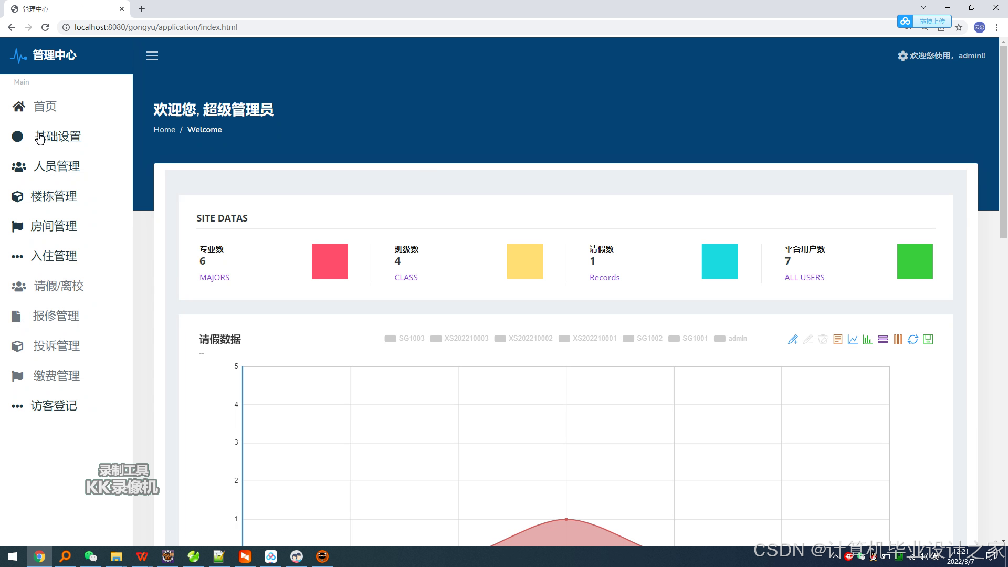Enable the mark line pencil tool
Image resolution: width=1008 pixels, height=567 pixels.
(793, 340)
